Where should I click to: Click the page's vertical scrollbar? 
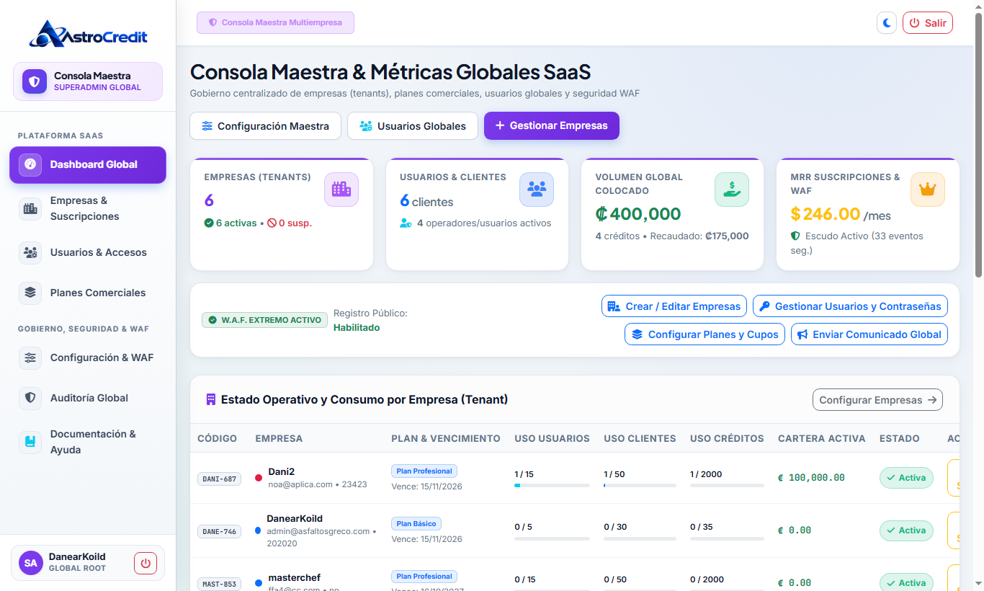(978, 144)
